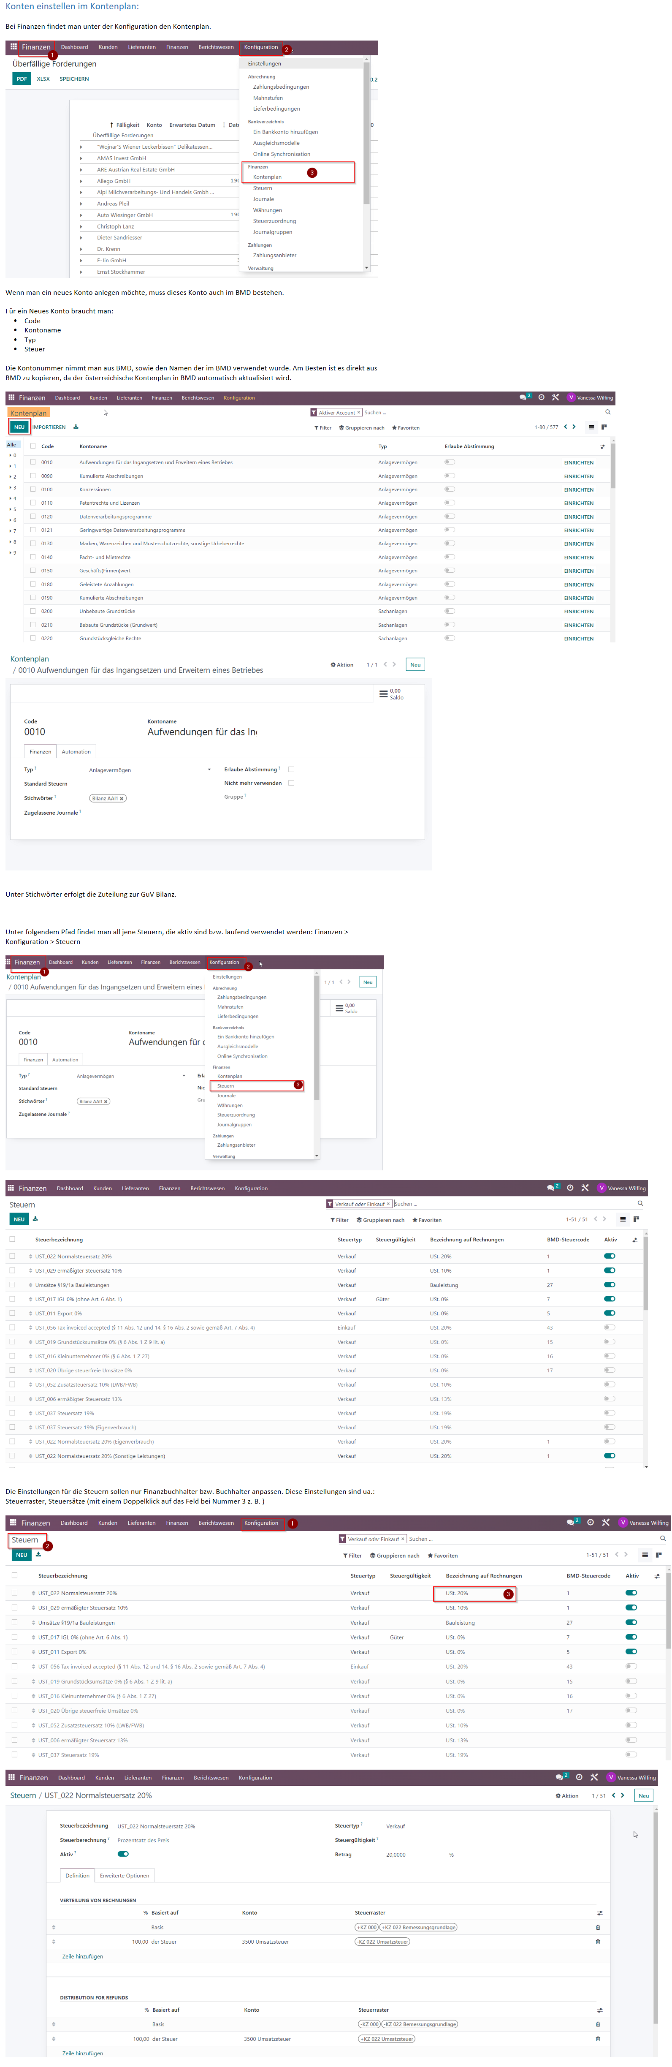Click the download icon next to IMPORTIEREN in Kontenplan
Viewport: 672px width, 2067px height.
[x=76, y=427]
